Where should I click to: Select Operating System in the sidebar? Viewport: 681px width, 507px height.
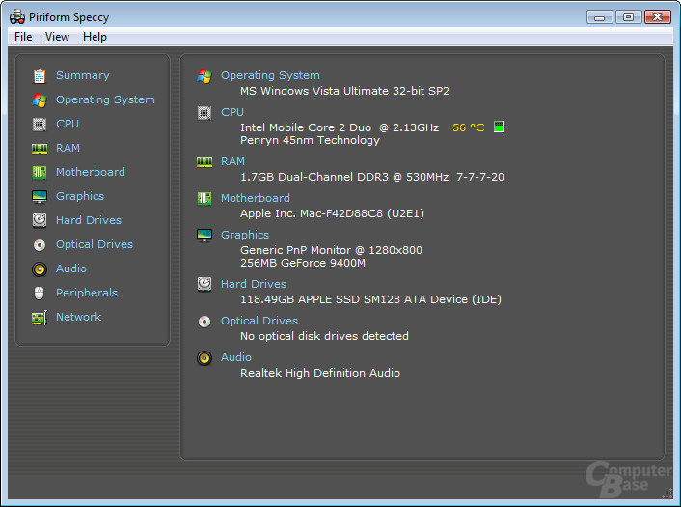[x=105, y=100]
